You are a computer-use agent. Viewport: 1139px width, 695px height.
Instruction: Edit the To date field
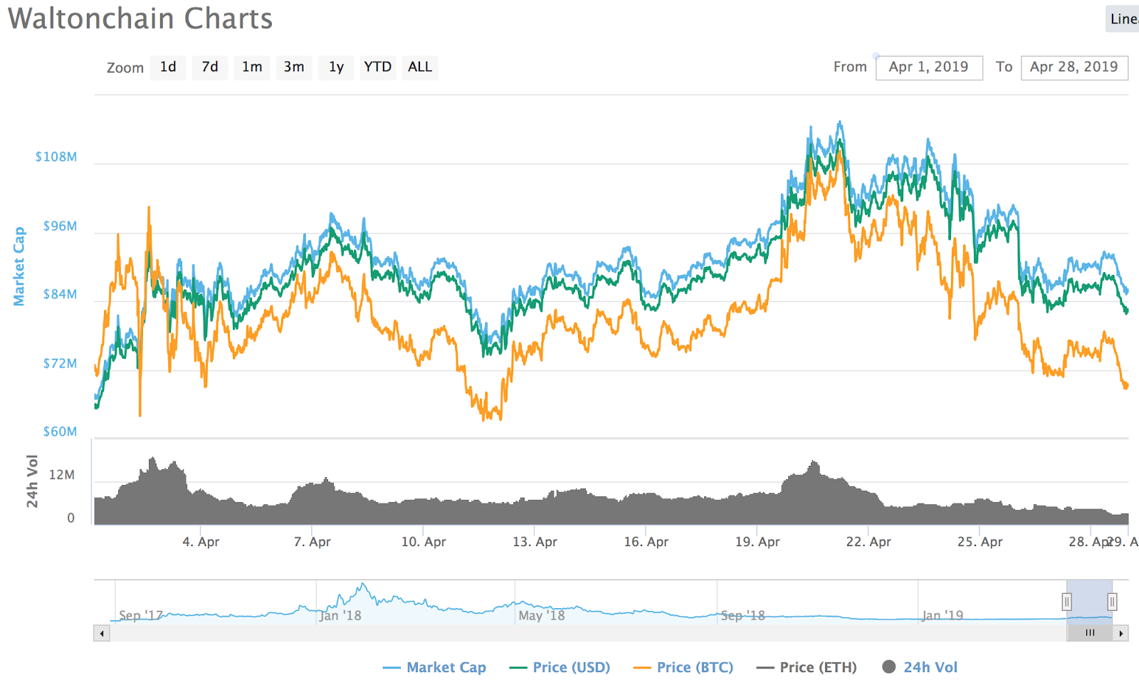tap(1074, 68)
